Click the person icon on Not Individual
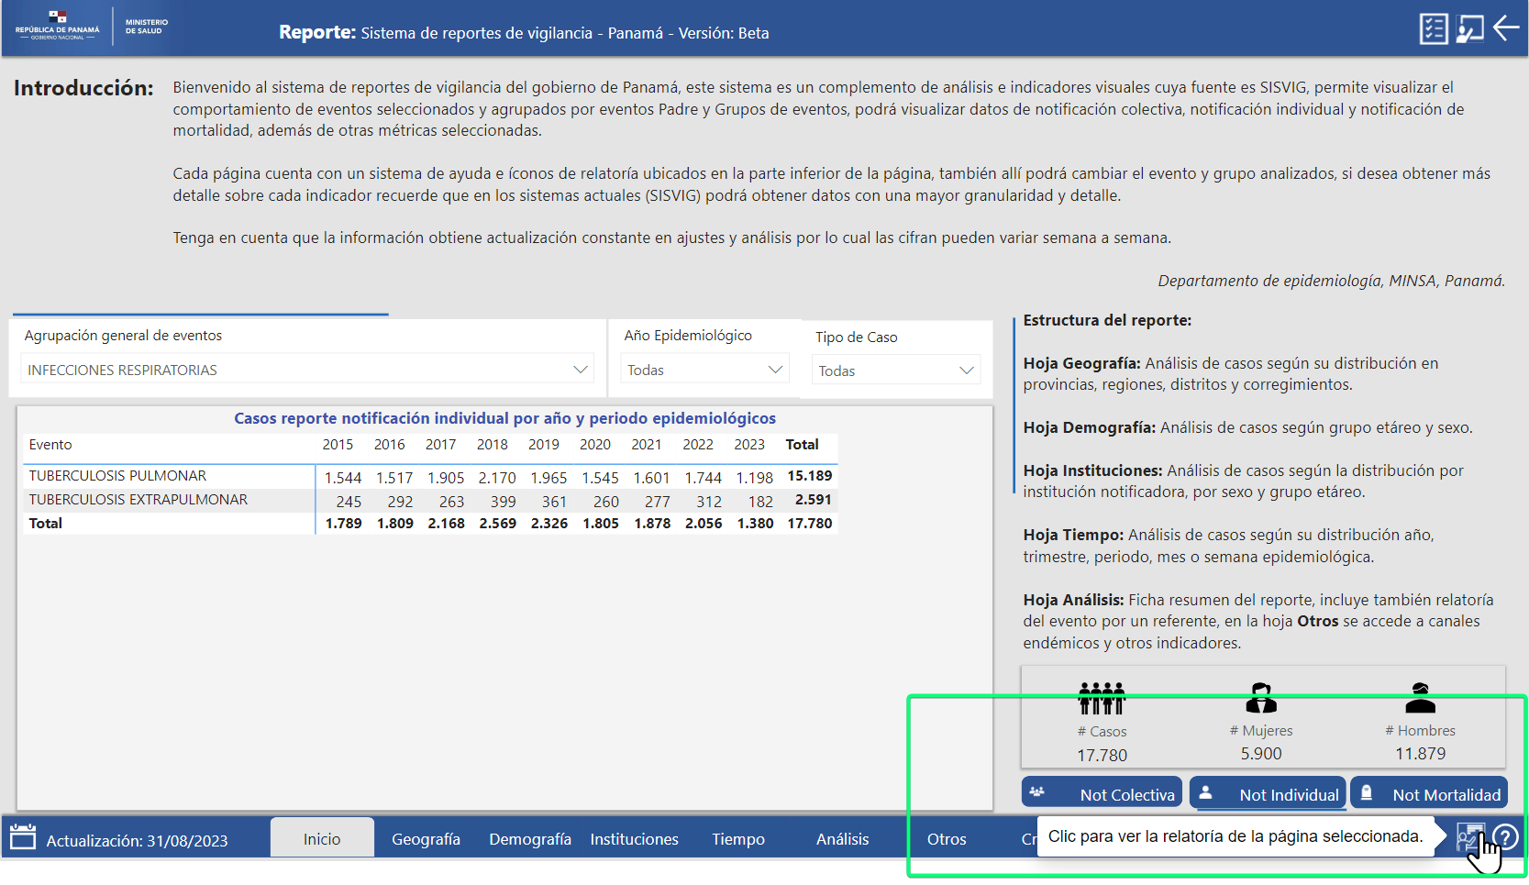Viewport: 1529px width, 885px height. pos(1206,792)
